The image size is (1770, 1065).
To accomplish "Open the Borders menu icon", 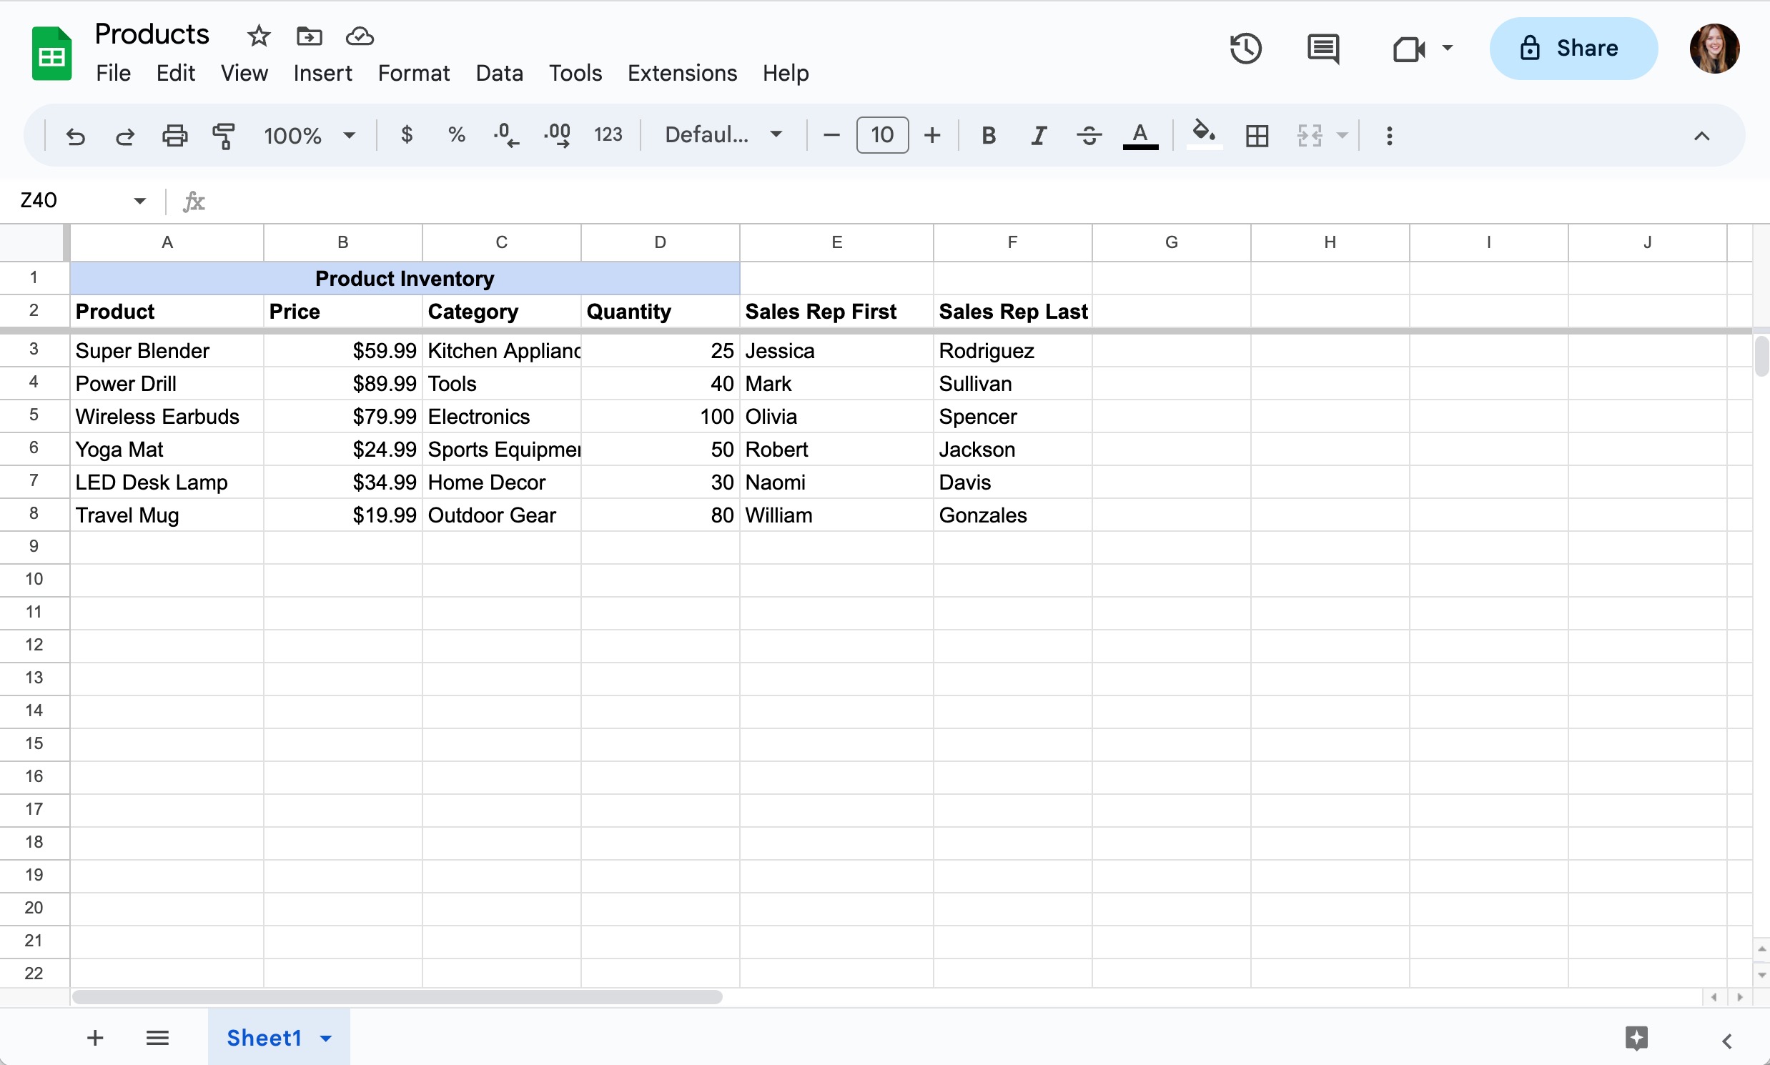I will coord(1256,135).
